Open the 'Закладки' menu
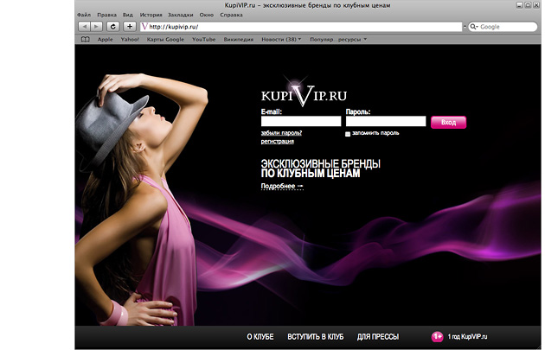Screen dimensions: 545x350 [x=180, y=15]
